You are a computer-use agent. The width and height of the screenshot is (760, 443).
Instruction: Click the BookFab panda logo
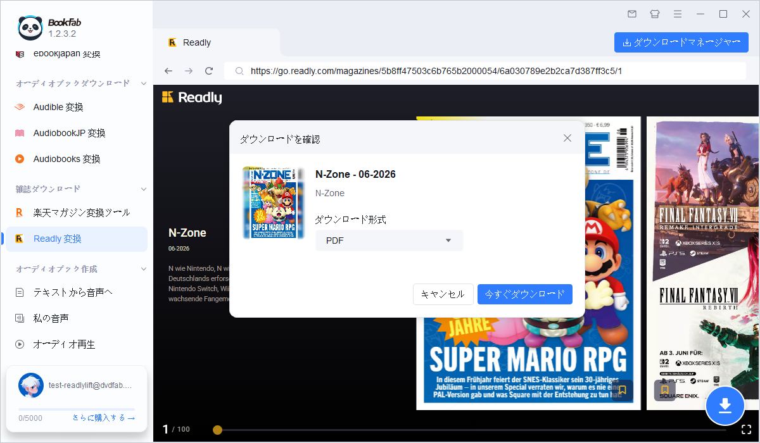click(x=30, y=28)
